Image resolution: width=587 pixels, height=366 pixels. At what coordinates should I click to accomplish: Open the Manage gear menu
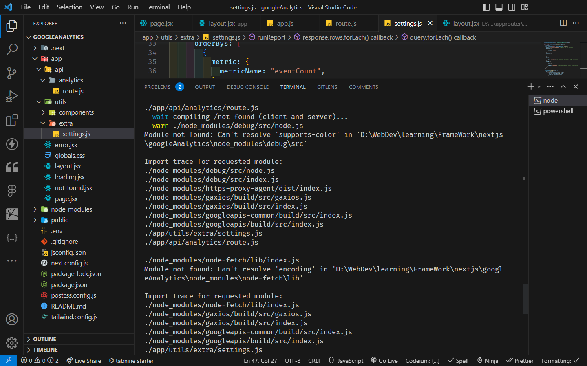coord(12,343)
